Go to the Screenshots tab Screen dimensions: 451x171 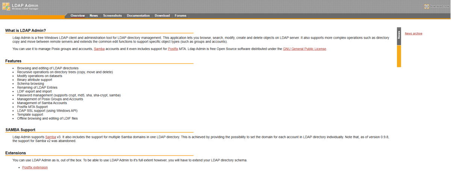click(112, 16)
